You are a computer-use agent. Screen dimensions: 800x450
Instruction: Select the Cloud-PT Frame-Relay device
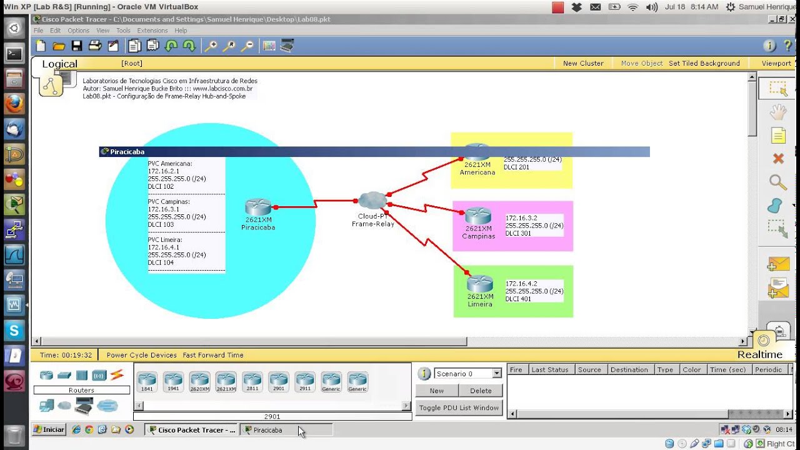click(x=373, y=201)
